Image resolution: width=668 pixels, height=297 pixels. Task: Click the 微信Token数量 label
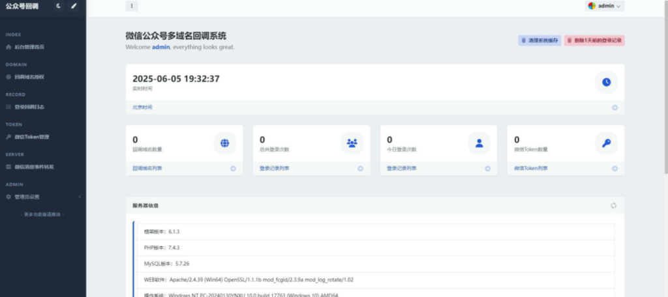(531, 150)
